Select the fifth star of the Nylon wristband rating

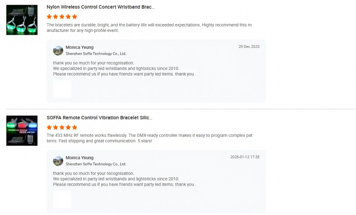[75, 17]
